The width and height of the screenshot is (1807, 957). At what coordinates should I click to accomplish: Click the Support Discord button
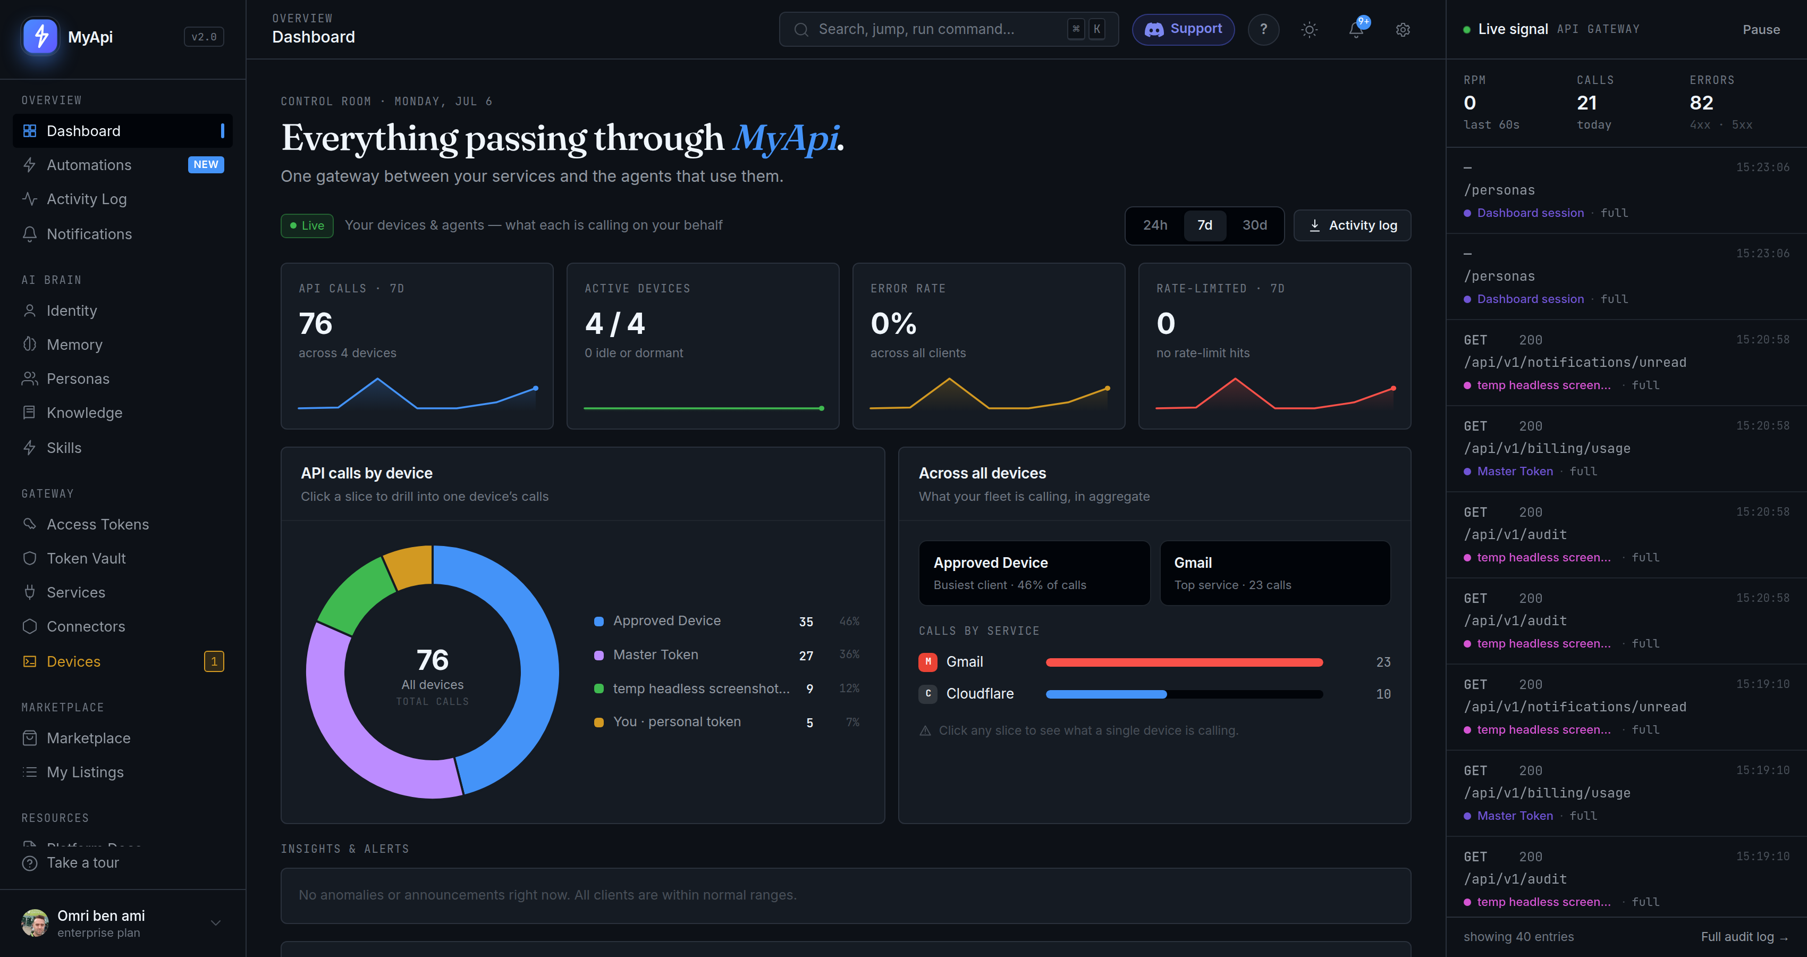(1184, 29)
